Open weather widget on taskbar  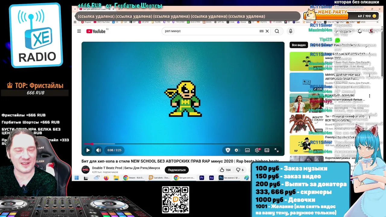[x=96, y=178]
